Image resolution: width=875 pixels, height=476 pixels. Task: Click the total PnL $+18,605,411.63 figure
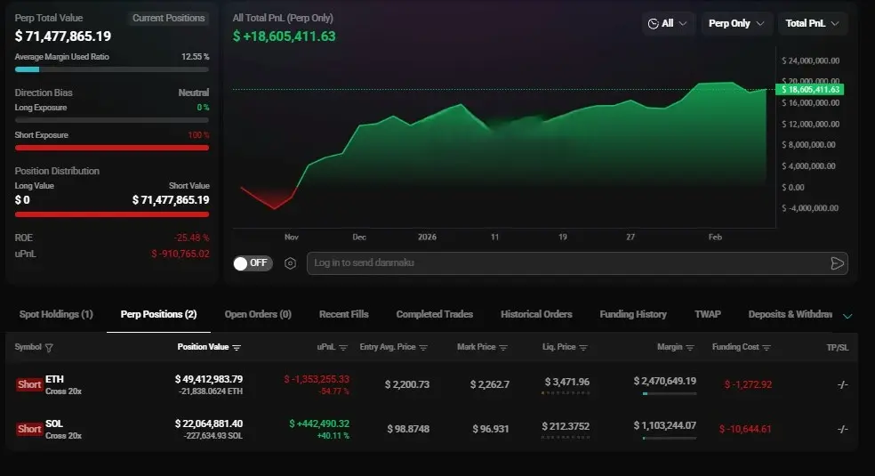[284, 36]
